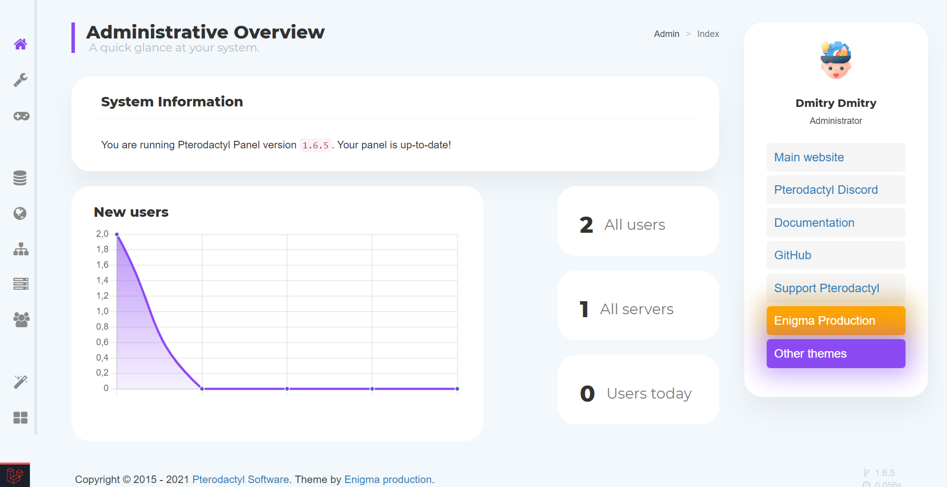Open nodes via the sitemap icon
Screen dimensions: 947x487
pyautogui.click(x=20, y=249)
